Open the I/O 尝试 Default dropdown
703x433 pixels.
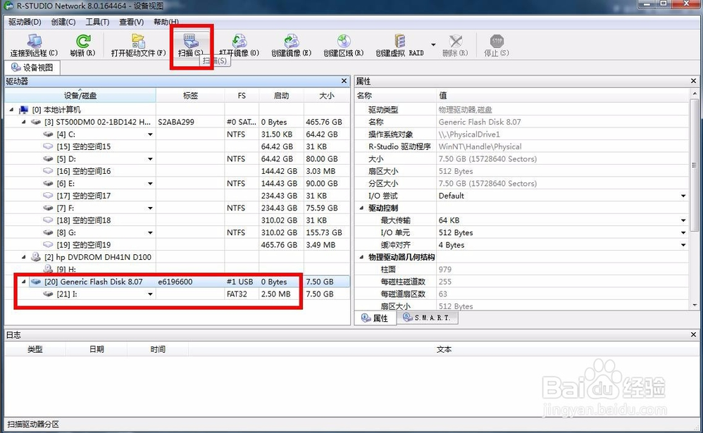[x=683, y=196]
